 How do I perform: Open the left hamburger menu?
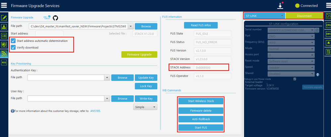pyautogui.click(x=4, y=6)
